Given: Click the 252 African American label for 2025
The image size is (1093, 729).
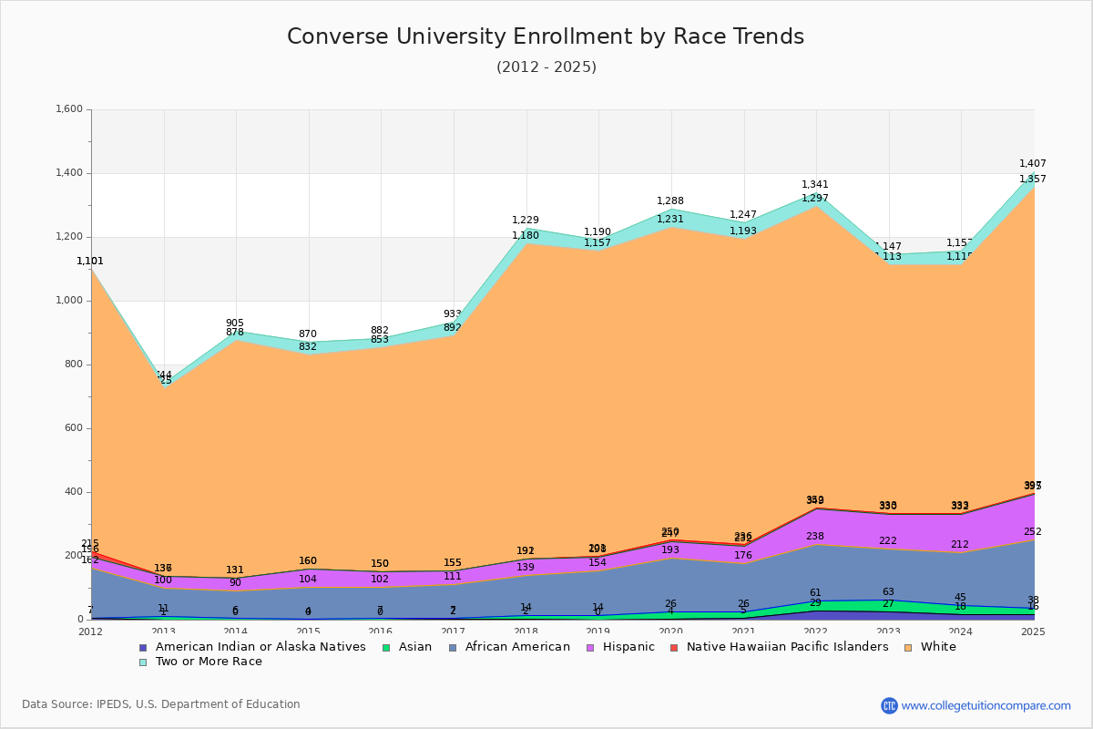Looking at the screenshot, I should click(x=1033, y=531).
